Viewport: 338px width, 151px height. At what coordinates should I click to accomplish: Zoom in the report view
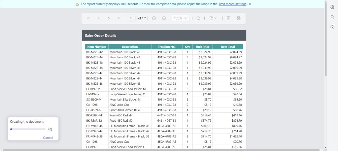point(164,18)
